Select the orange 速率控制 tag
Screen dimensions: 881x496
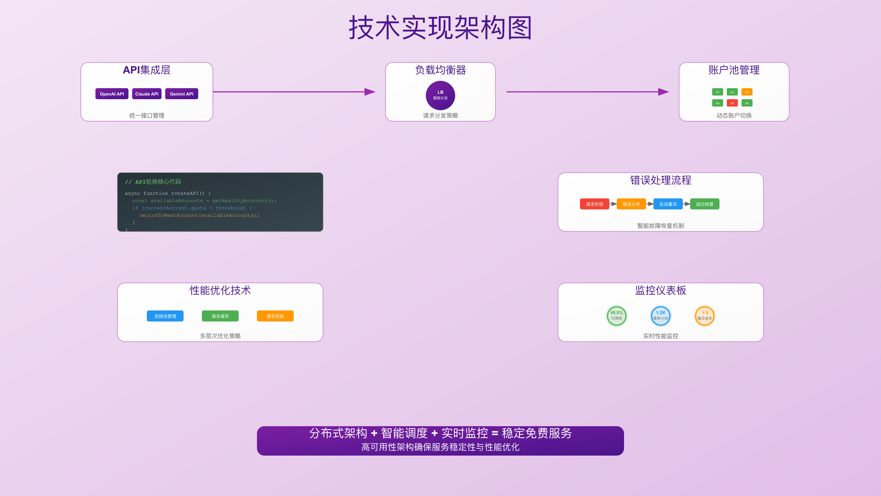(275, 316)
